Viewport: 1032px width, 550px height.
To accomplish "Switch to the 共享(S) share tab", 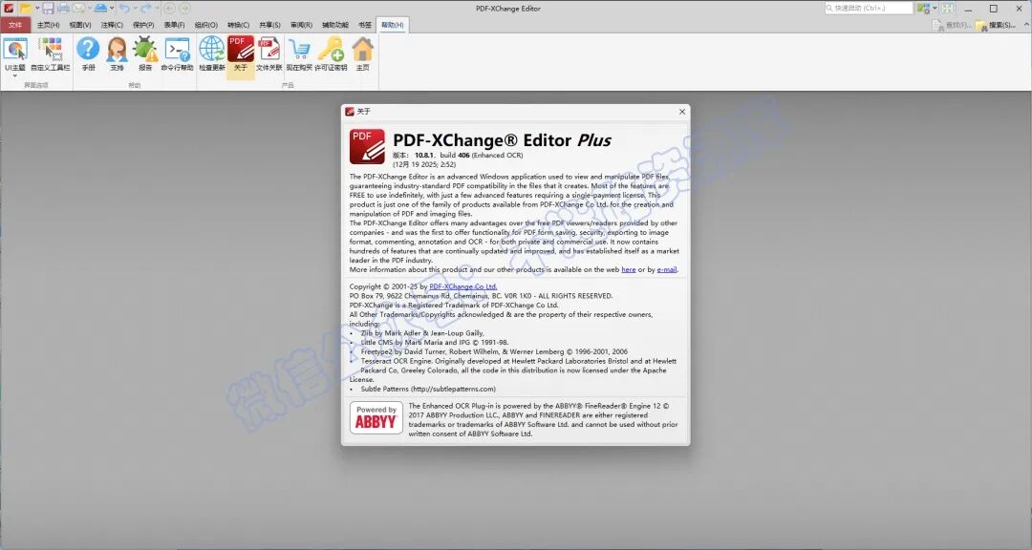I will pyautogui.click(x=269, y=25).
